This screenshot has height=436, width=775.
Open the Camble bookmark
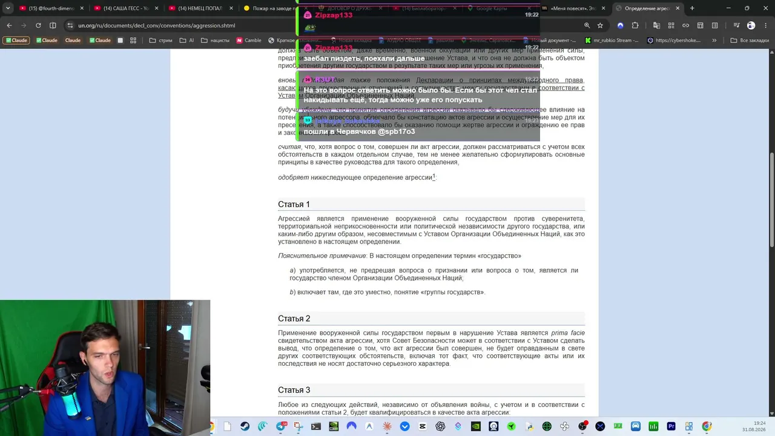pos(249,41)
